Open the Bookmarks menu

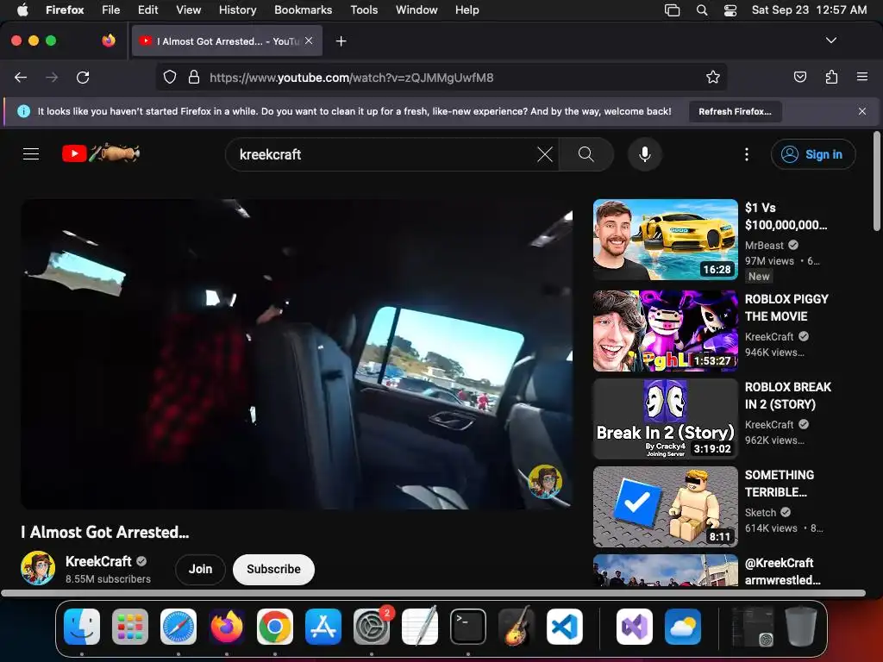tap(303, 10)
